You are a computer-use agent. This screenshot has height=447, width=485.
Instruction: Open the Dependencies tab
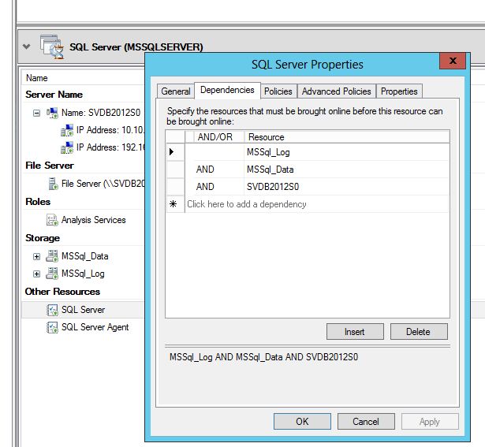pyautogui.click(x=227, y=90)
